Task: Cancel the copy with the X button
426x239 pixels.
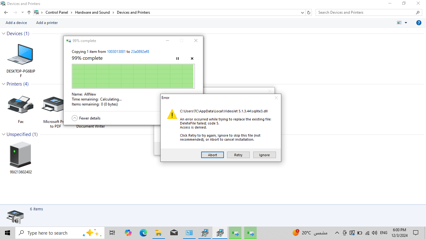Action: click(x=192, y=59)
